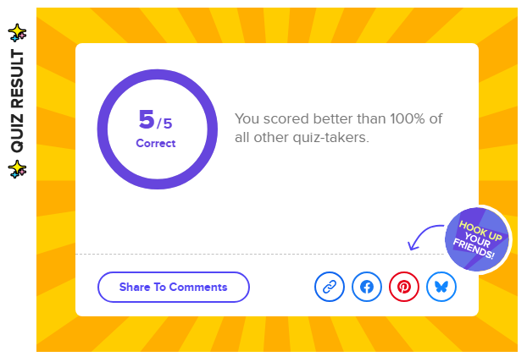Click the sparkle icon above QUIZ RESULT
527x362 pixels.
tap(17, 32)
